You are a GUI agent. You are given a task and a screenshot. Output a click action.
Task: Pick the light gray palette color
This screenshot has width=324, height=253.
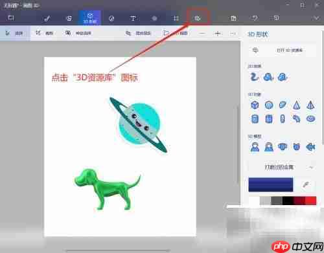[x=265, y=201]
